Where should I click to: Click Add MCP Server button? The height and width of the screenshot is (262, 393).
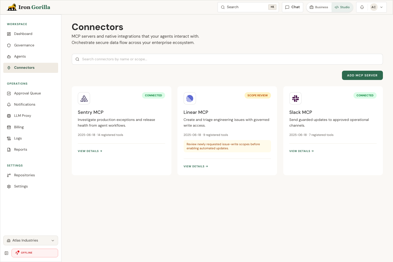click(362, 75)
